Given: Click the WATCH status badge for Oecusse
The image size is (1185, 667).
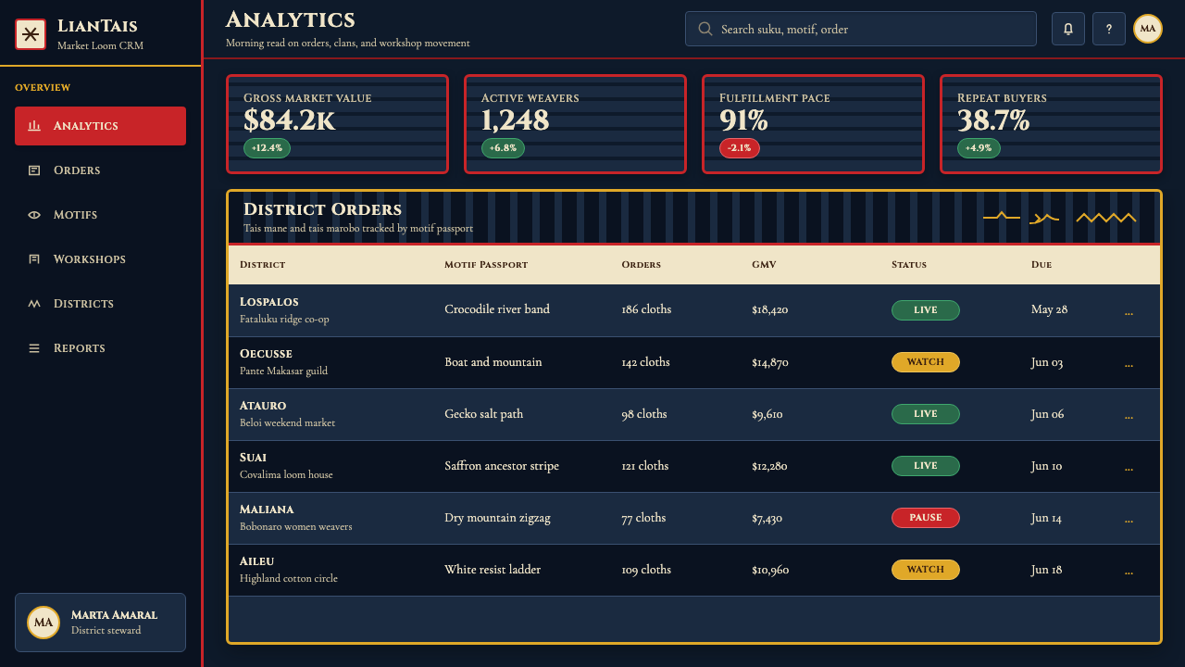Looking at the screenshot, I should click(926, 362).
